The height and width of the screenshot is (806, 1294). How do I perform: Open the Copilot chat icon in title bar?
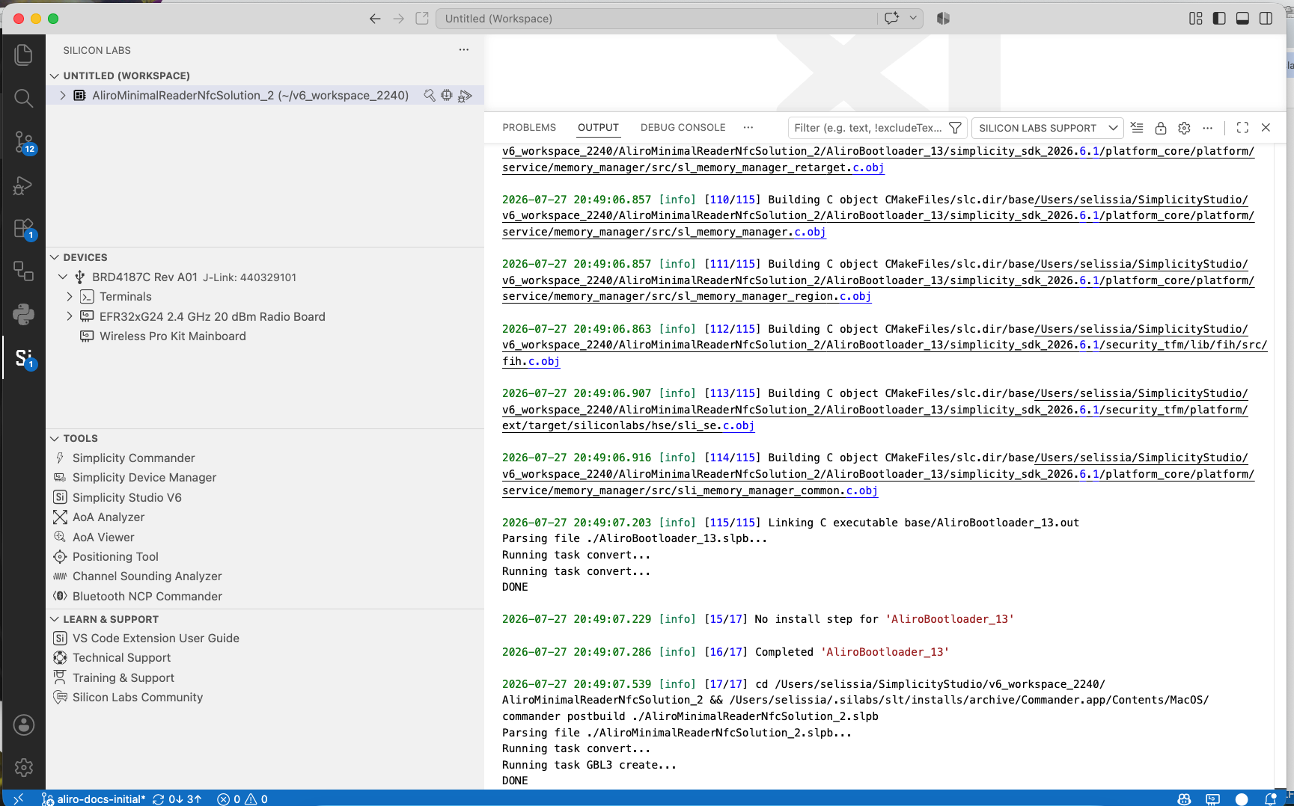coord(891,19)
